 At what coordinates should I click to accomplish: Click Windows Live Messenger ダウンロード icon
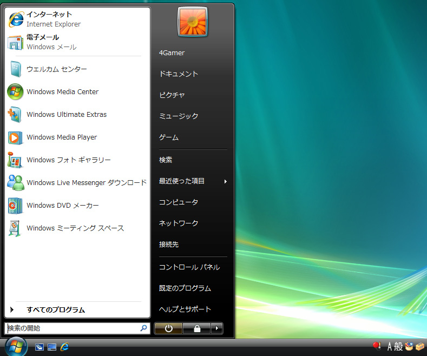point(15,183)
